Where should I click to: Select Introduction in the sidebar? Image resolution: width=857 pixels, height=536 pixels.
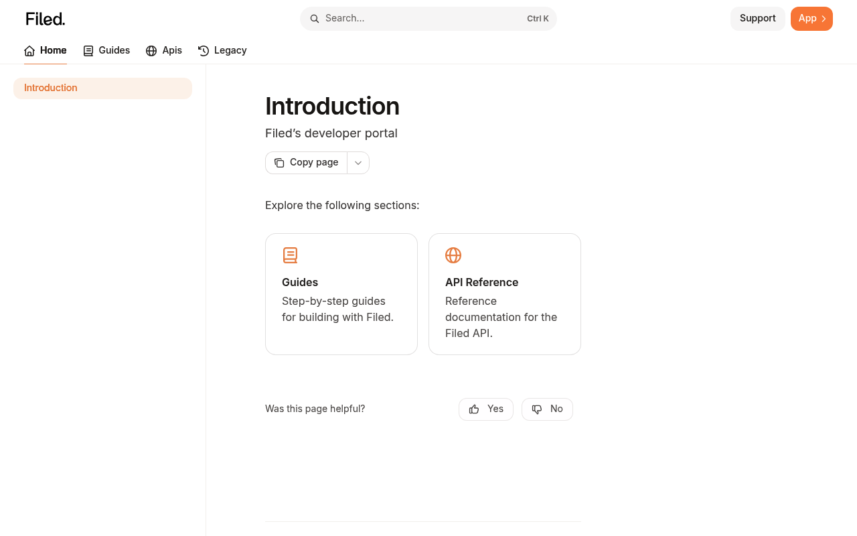[x=102, y=88]
